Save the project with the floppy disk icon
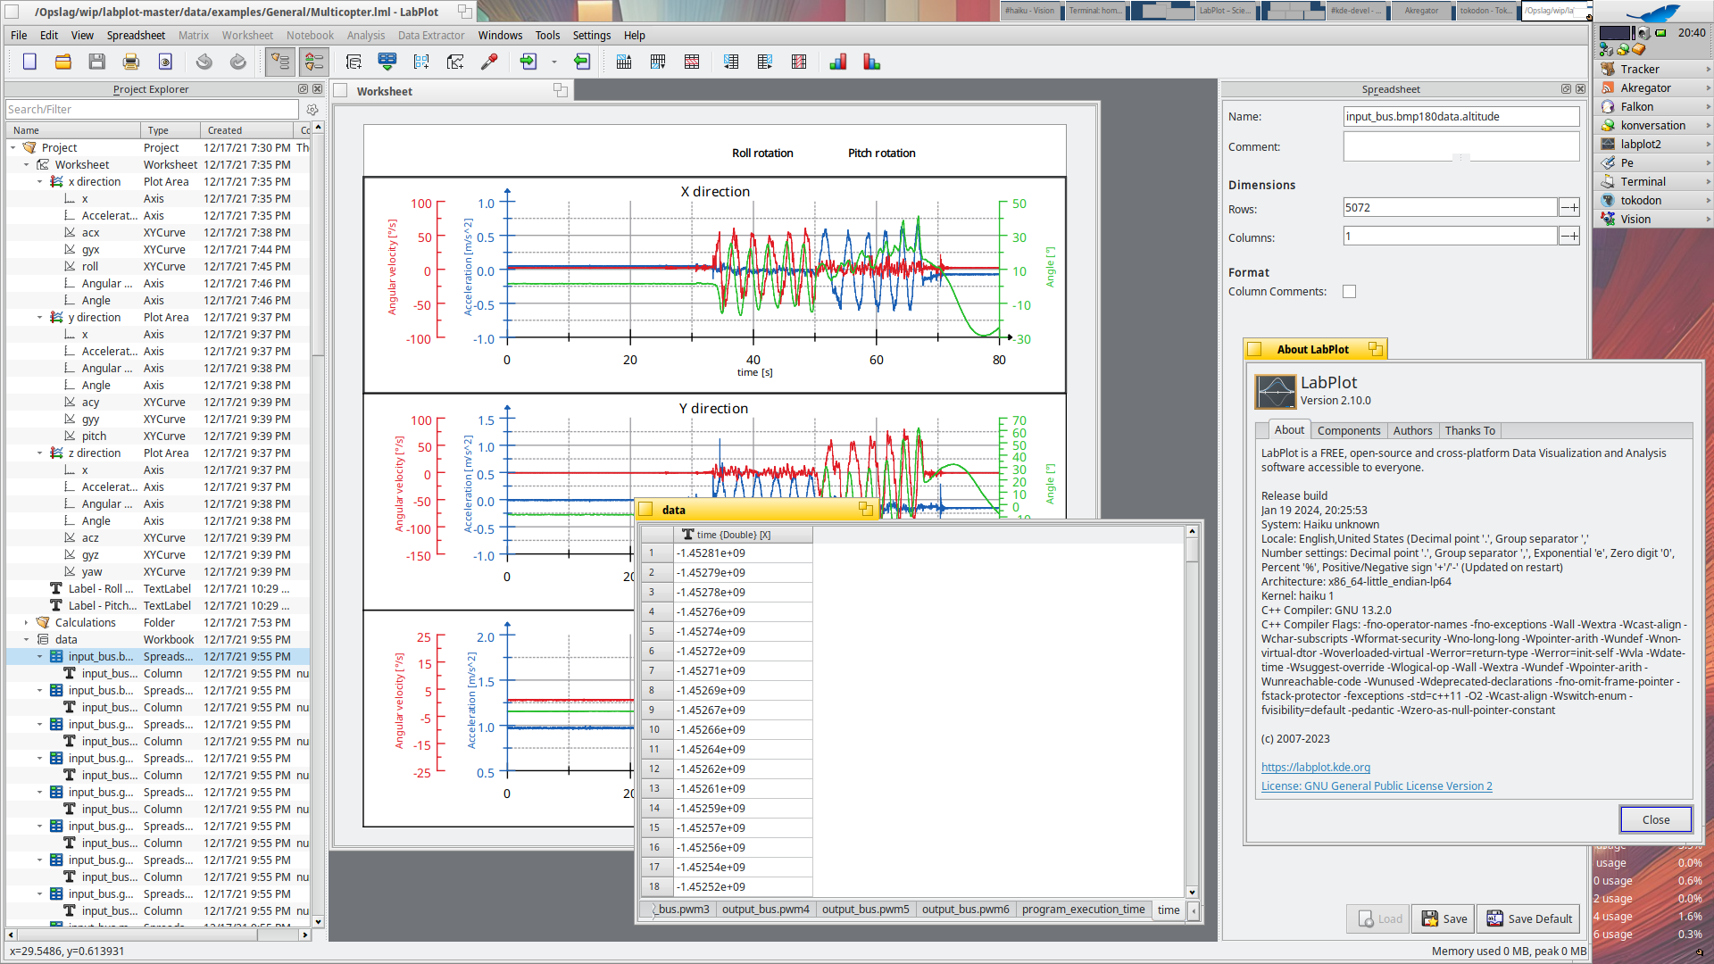This screenshot has width=1714, height=964. coord(97,62)
